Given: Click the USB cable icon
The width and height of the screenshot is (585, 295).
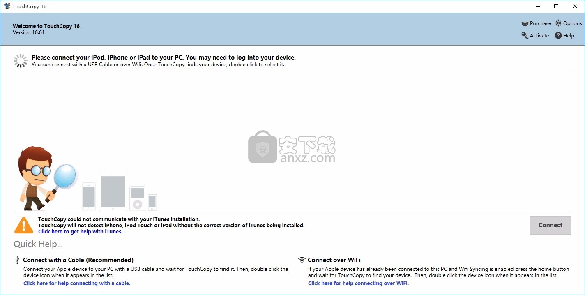Looking at the screenshot, I should click(17, 260).
